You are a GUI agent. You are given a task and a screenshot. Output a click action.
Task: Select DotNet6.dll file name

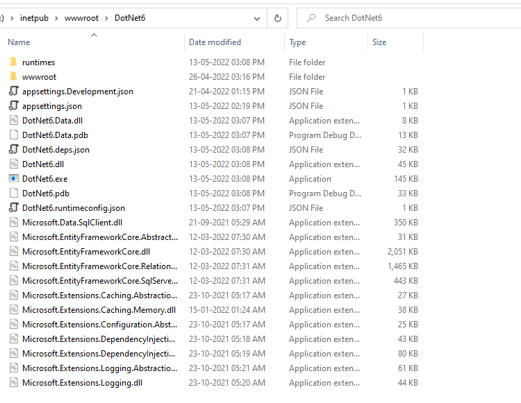pos(43,164)
